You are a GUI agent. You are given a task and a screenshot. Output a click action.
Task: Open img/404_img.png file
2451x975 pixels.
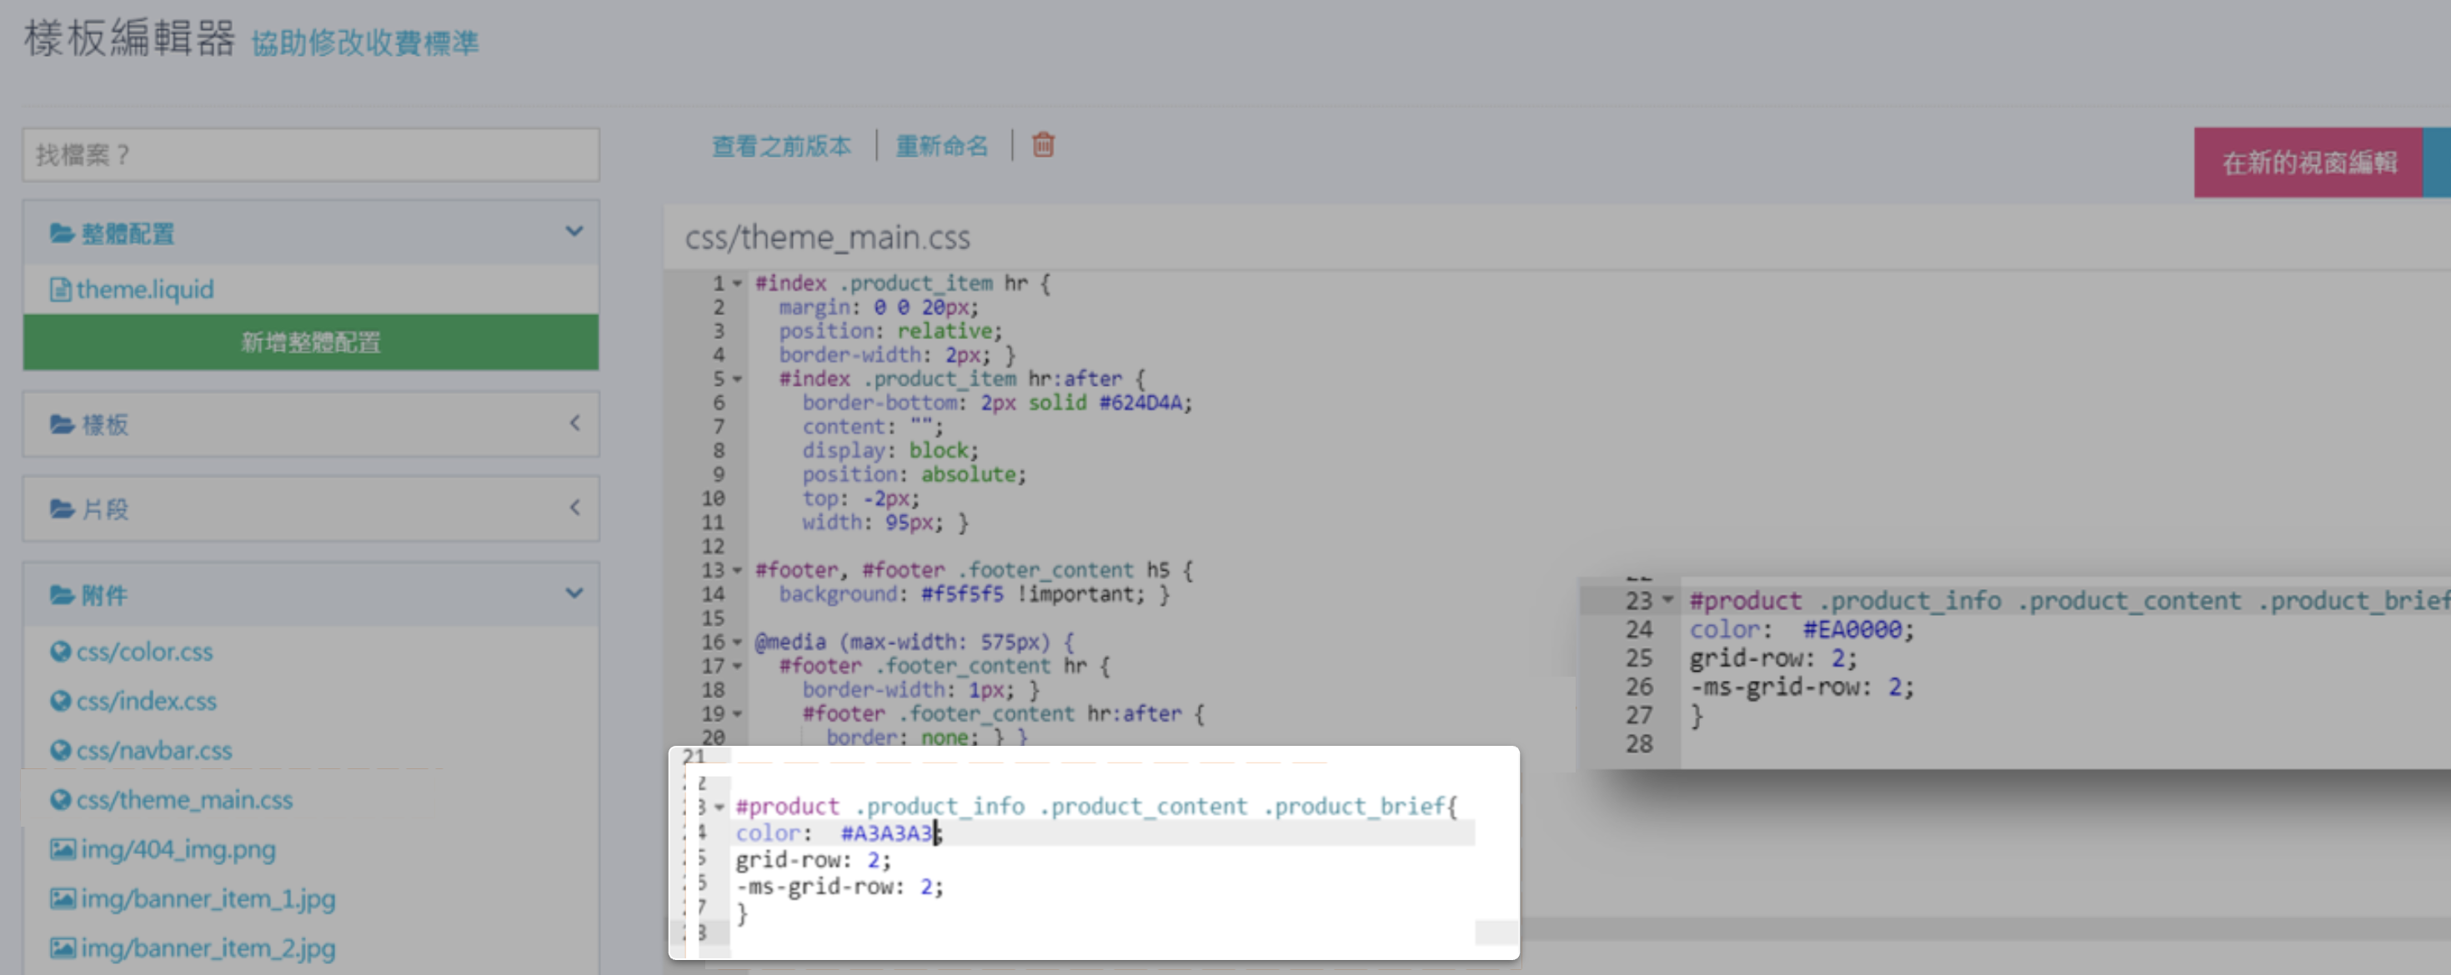178,849
